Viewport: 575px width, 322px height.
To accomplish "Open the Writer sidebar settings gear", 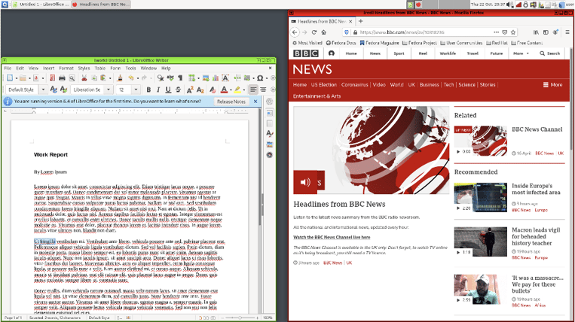I will (x=270, y=102).
